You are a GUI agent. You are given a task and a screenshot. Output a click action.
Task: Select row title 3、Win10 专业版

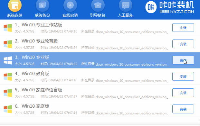pos(32,57)
